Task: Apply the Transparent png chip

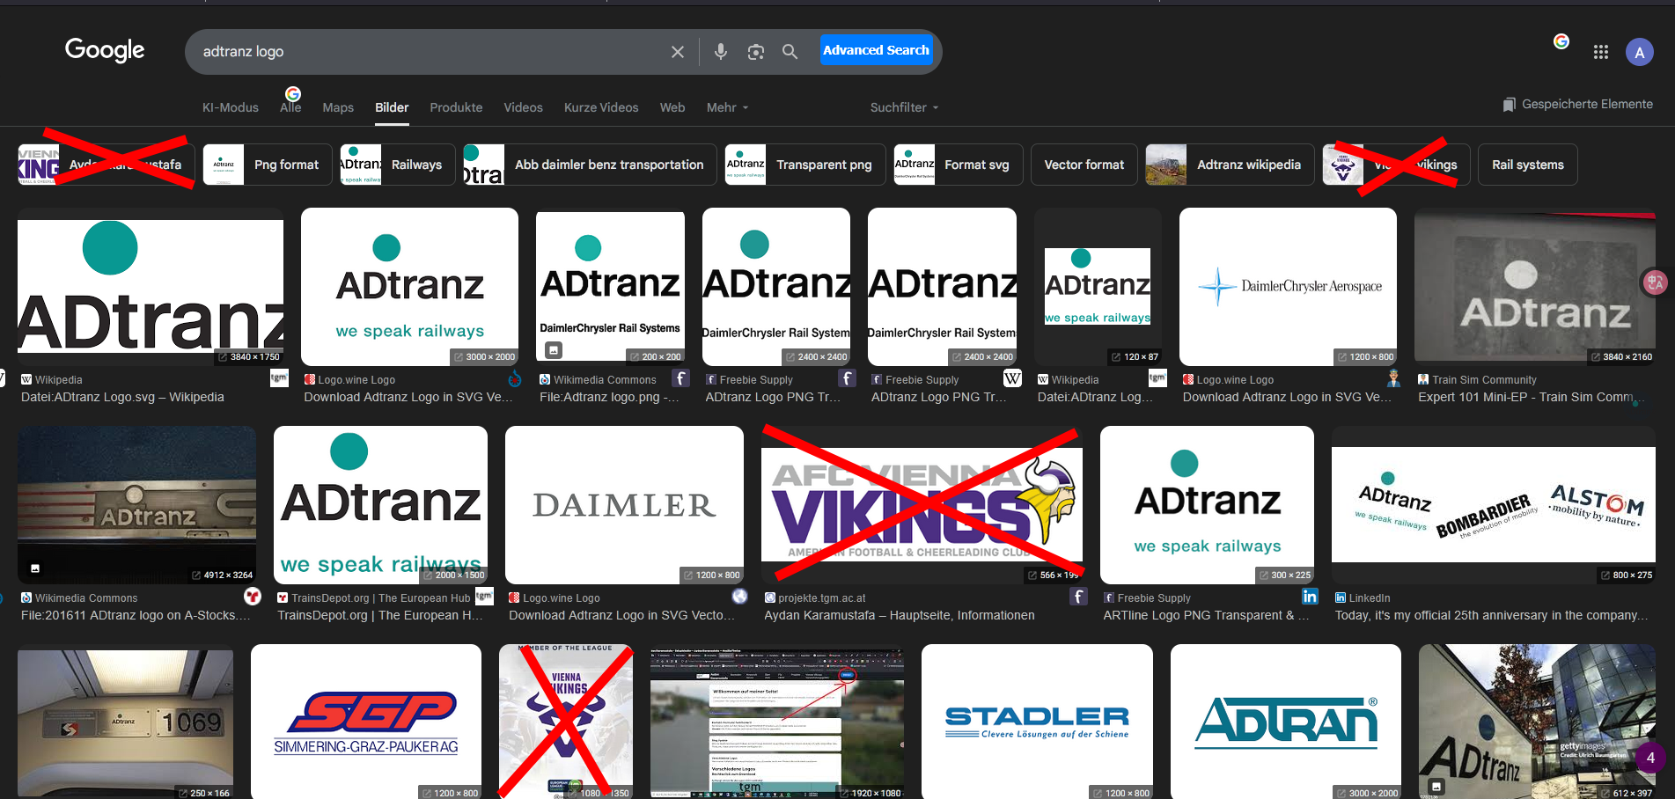Action: coord(805,165)
